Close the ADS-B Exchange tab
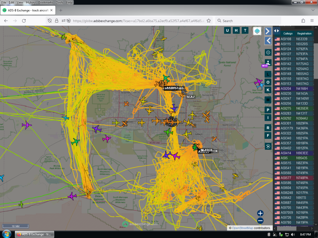This screenshot has height=238, width=318. [51, 10]
